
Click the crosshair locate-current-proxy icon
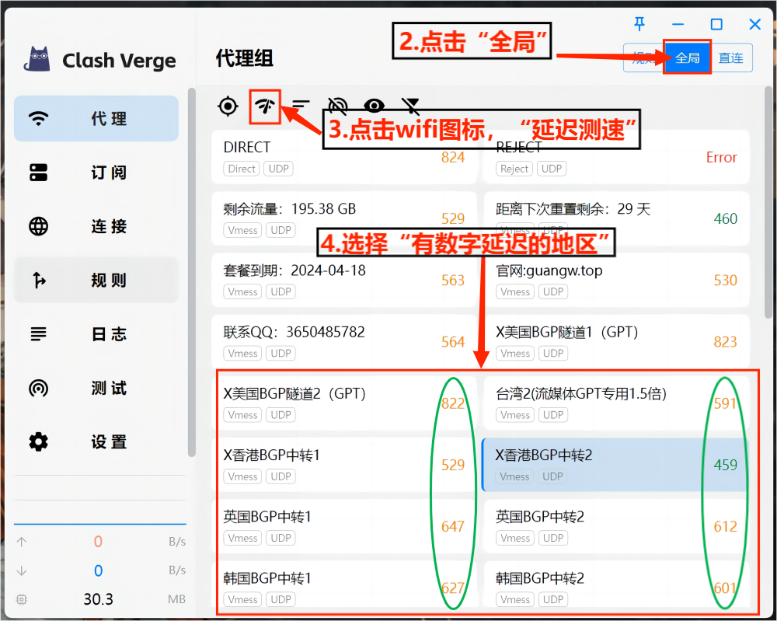(x=228, y=106)
